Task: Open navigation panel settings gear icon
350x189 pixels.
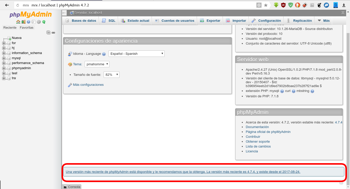Action: pos(39,22)
